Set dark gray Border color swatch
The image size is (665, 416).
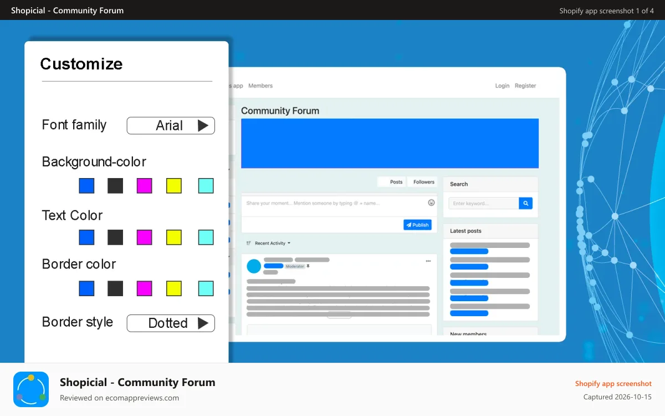[x=115, y=288]
